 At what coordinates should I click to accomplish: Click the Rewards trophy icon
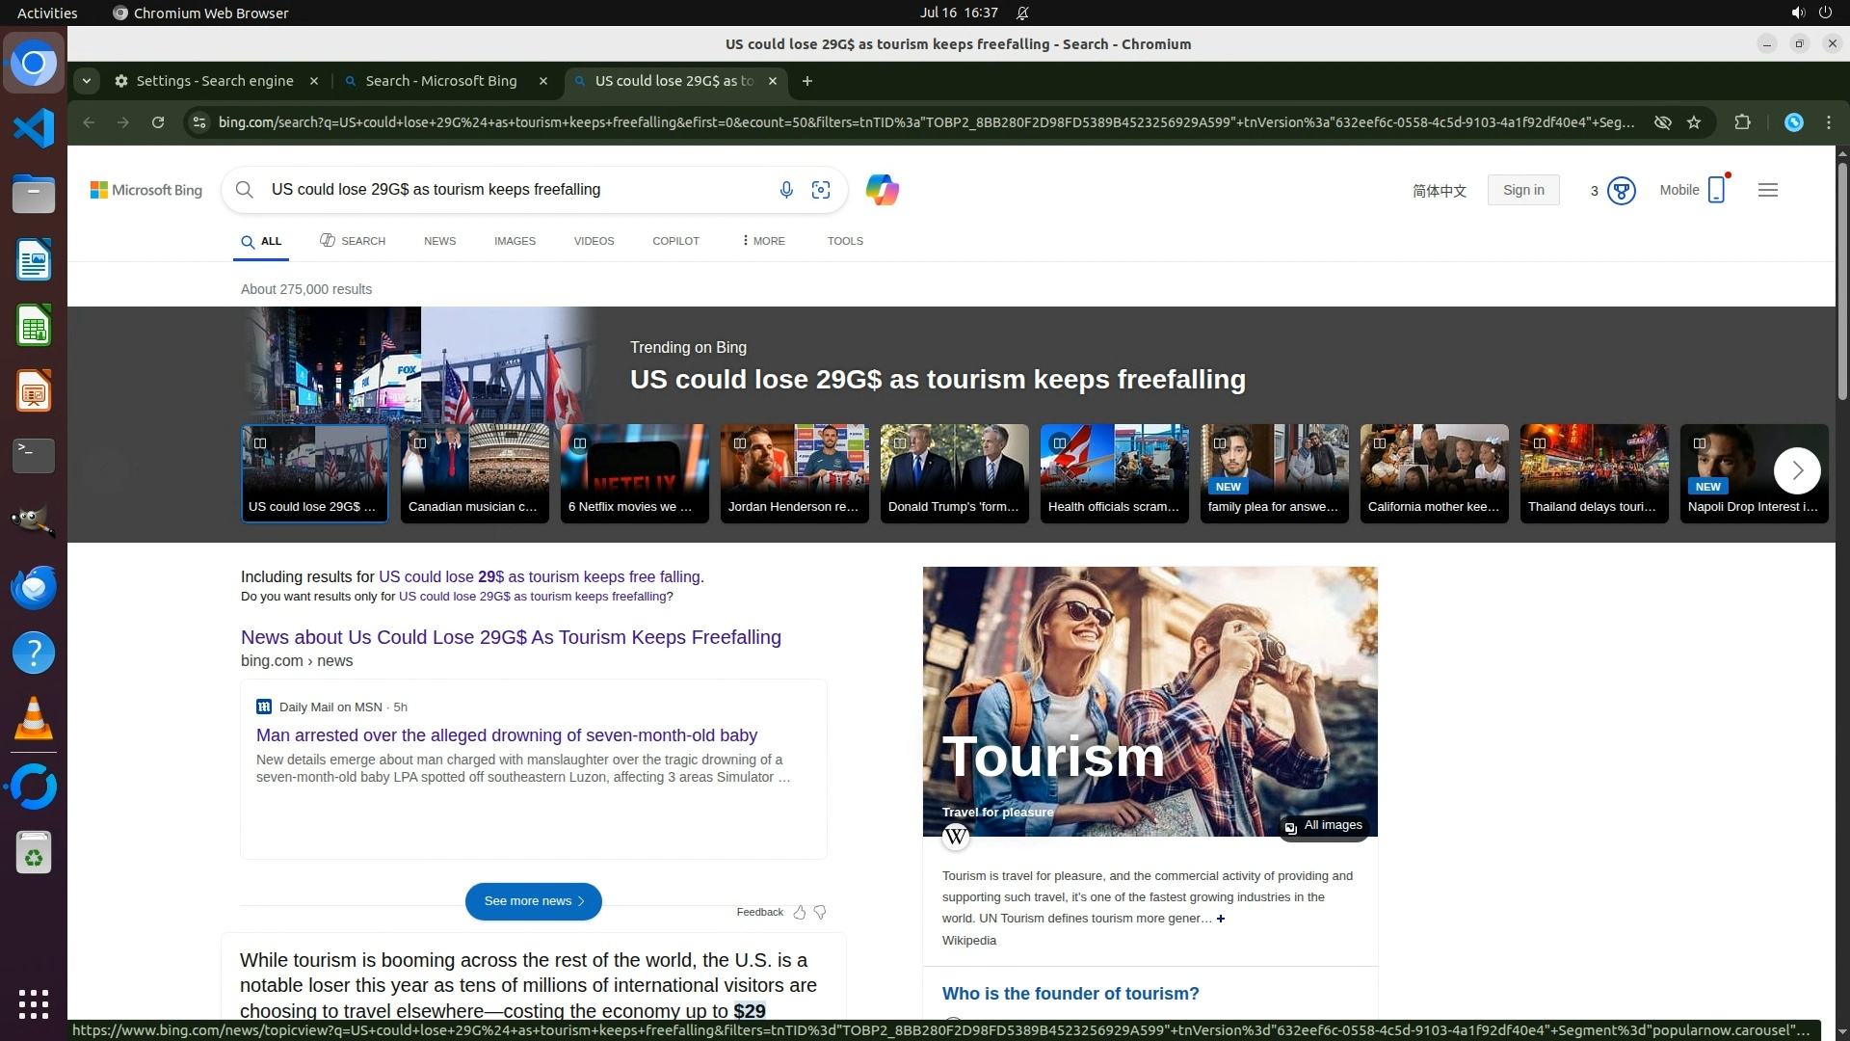(1622, 191)
